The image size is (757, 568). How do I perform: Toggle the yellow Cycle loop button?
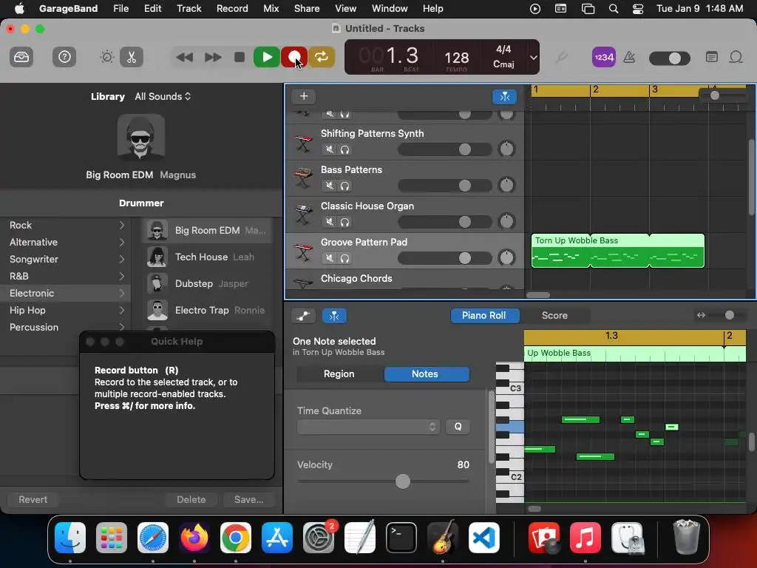coord(322,58)
